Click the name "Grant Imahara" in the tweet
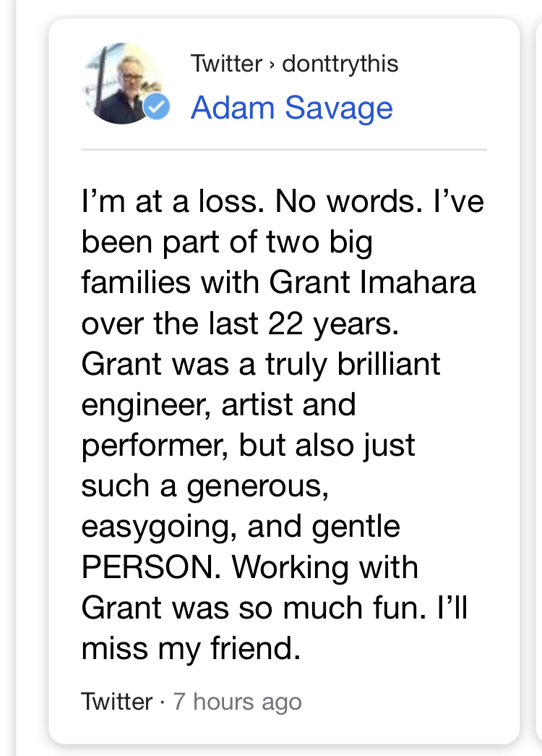This screenshot has height=756, width=542. tap(372, 281)
